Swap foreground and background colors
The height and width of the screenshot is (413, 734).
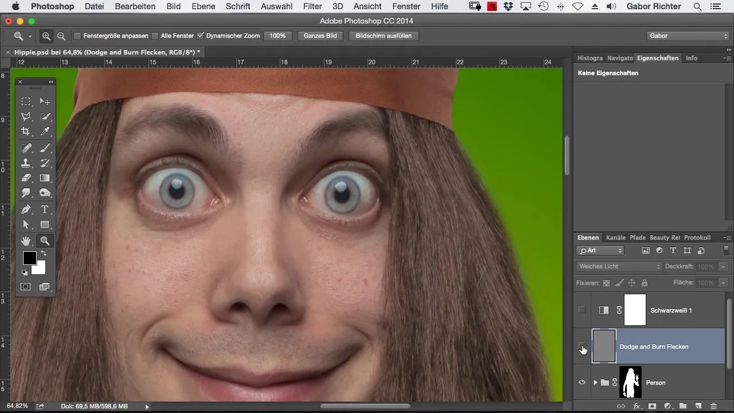coord(43,253)
